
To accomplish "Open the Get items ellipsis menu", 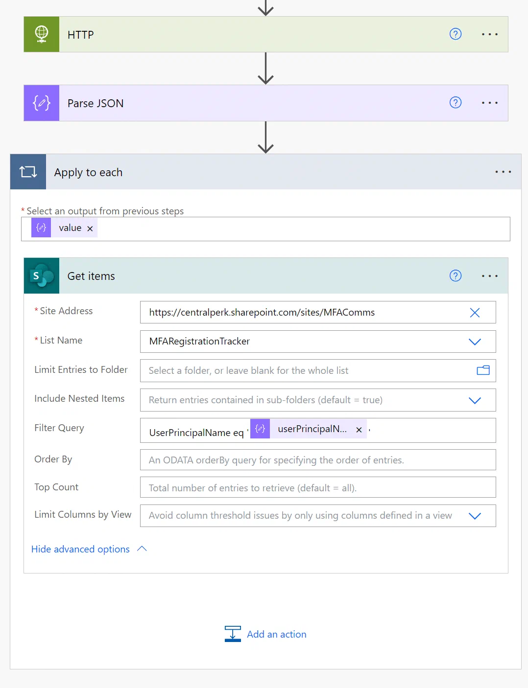I will [x=489, y=276].
